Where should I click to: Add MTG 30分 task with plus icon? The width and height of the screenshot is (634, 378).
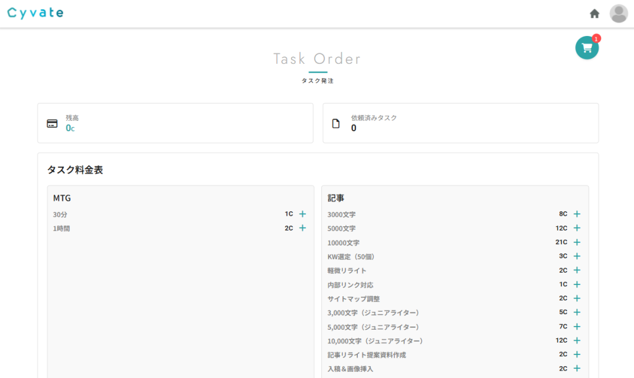(x=303, y=214)
